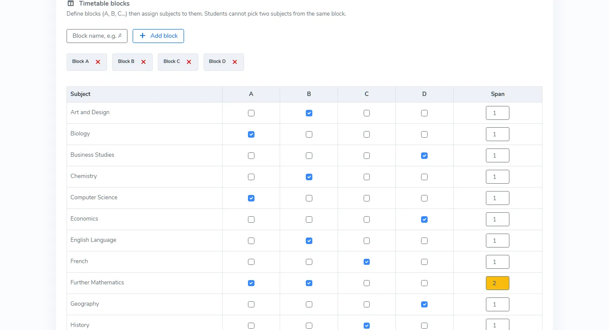This screenshot has height=330, width=609.
Task: Click the Add block button
Action: tap(158, 36)
